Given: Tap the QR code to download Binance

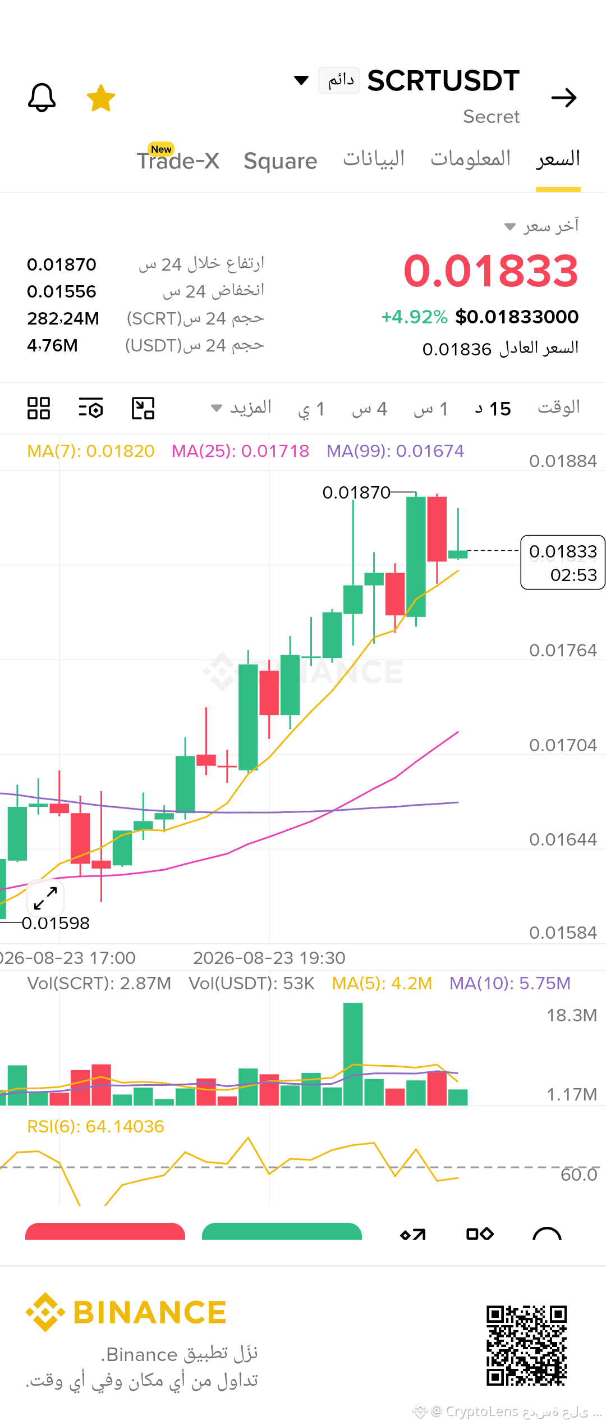Looking at the screenshot, I should pos(527,1345).
